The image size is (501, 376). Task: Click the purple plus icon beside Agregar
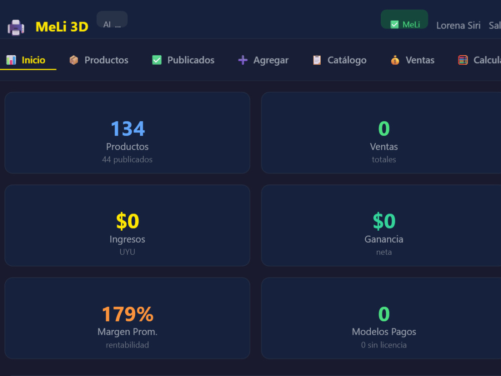243,60
